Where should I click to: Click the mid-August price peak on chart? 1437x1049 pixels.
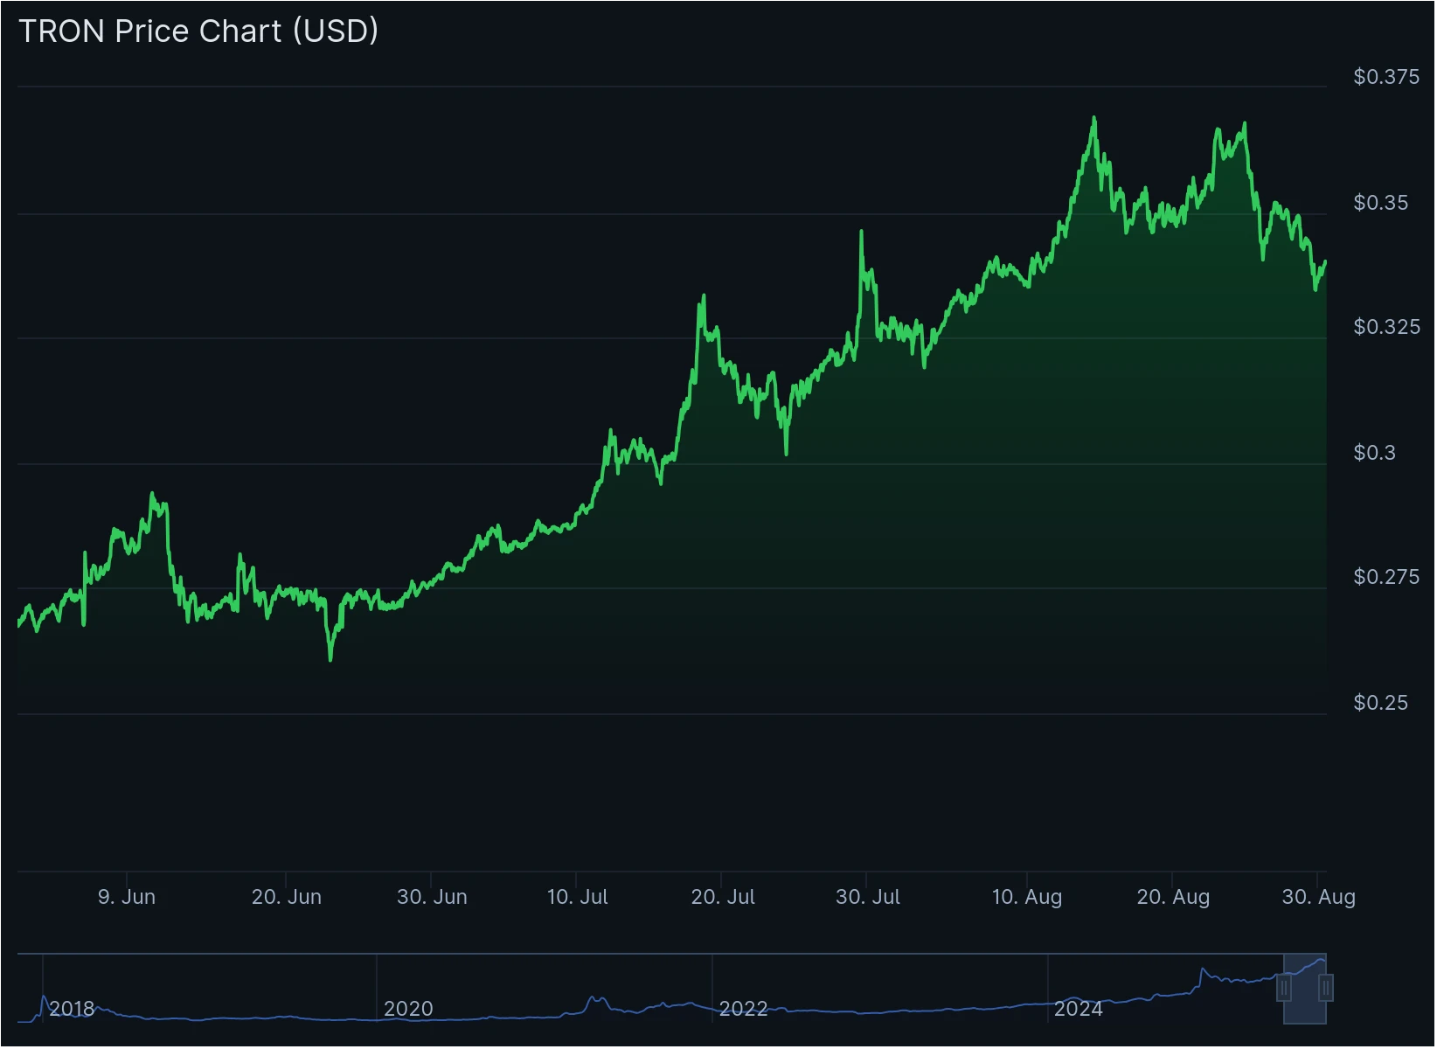pos(1094,118)
